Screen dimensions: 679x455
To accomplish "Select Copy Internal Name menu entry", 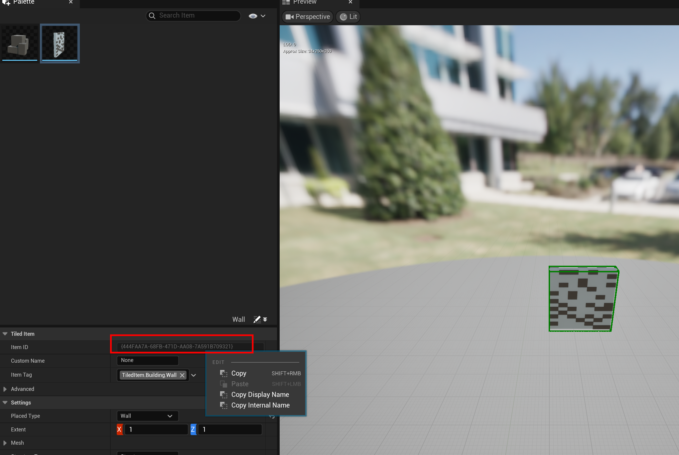I will [x=260, y=405].
